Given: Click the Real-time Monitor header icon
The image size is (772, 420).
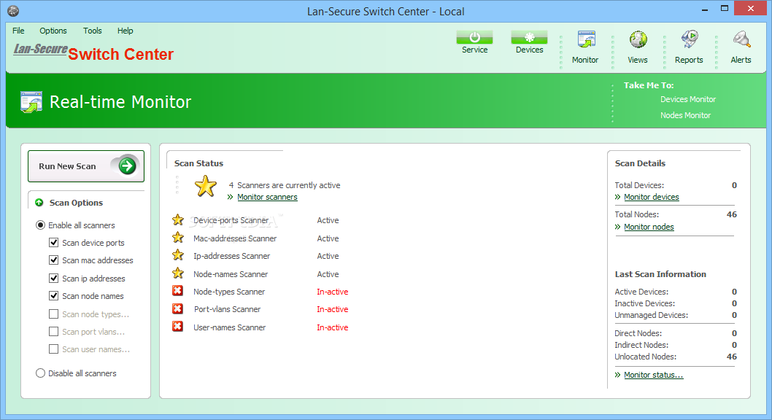Looking at the screenshot, I should 31,102.
